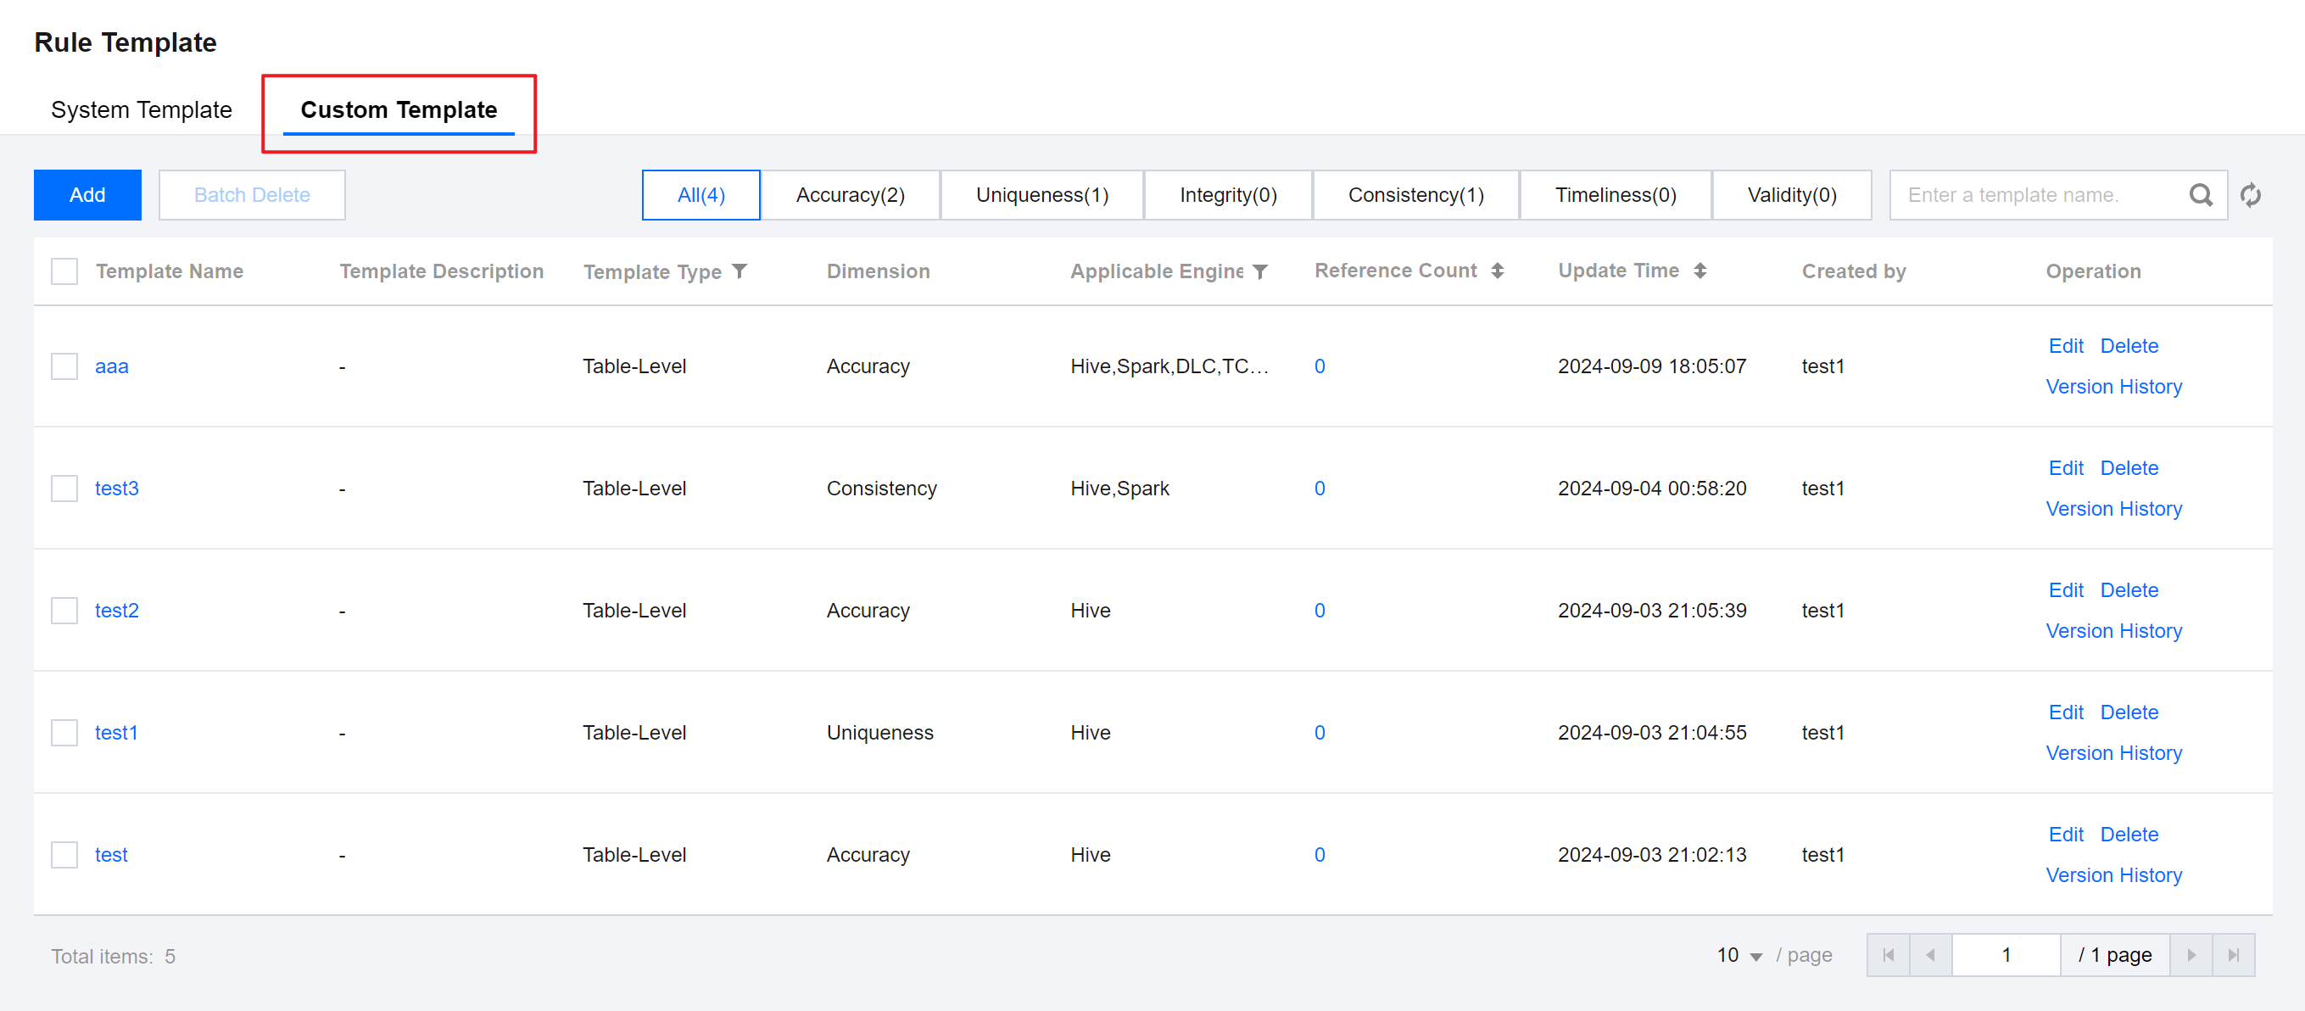
Task: Sort by Update Time arrows
Action: [1699, 271]
